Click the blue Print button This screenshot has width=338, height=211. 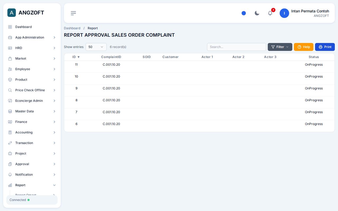click(x=325, y=47)
